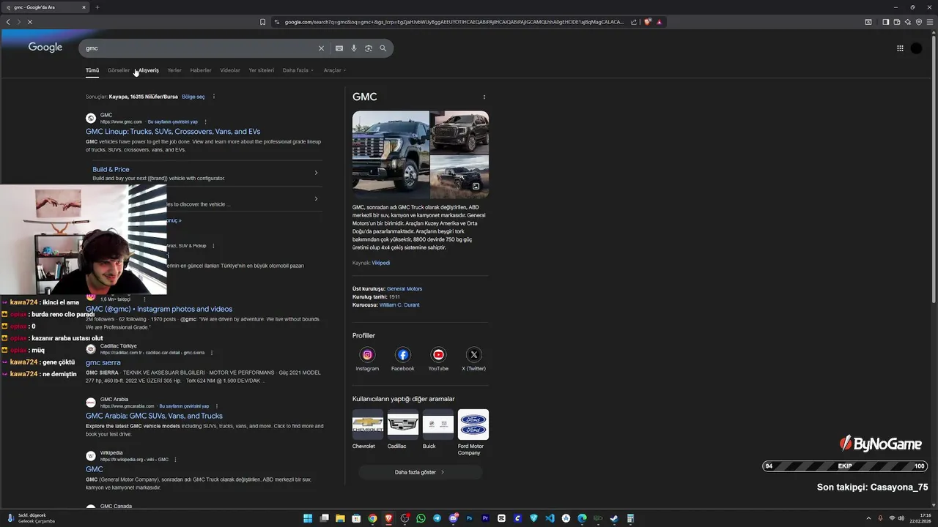Expand Daha fazla göster related searches
This screenshot has height=527, width=938.
coord(420,472)
